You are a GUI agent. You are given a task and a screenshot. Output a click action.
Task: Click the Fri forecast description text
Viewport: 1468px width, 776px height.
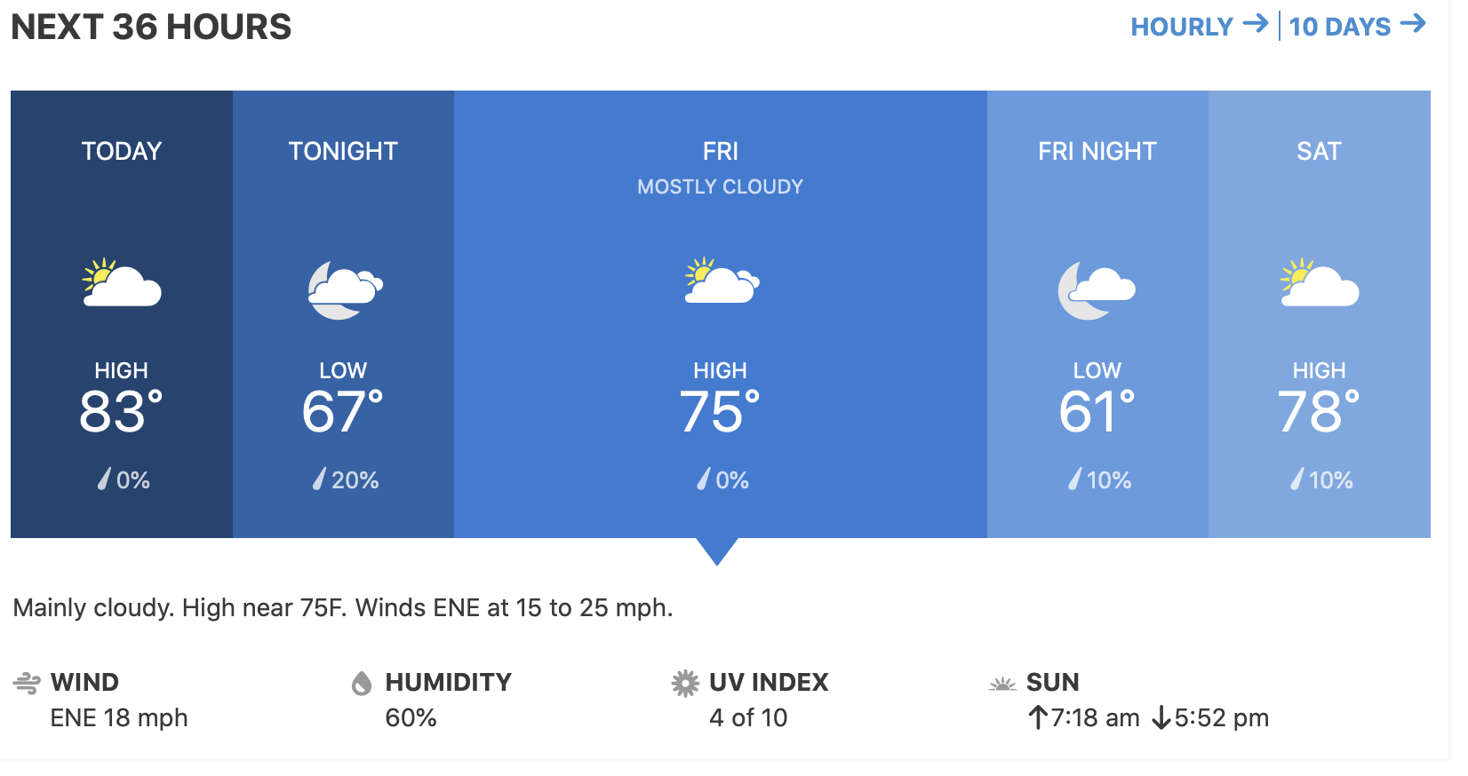pyautogui.click(x=343, y=608)
